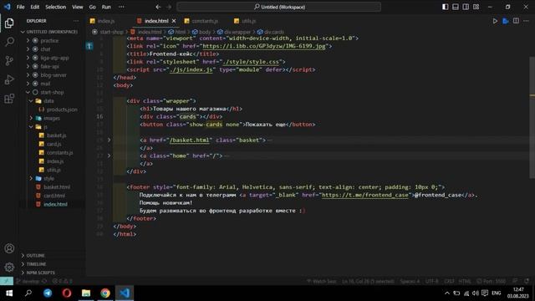The height and width of the screenshot is (301, 535).
Task: Click the Windows Start button
Action: tap(9, 293)
